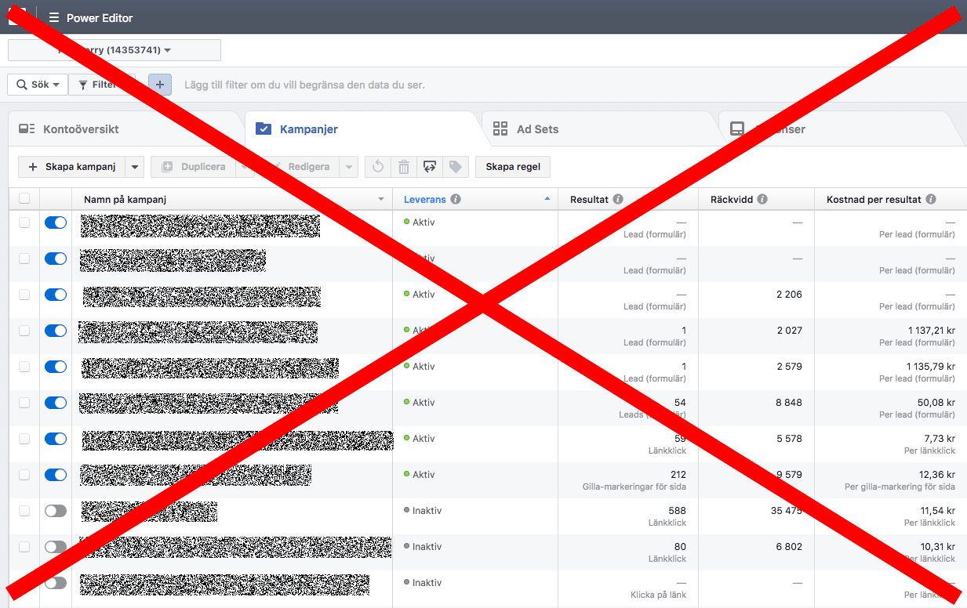The height and width of the screenshot is (608, 967).
Task: Click the trash delete icon in toolbar
Action: tap(404, 167)
